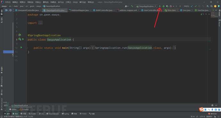Click the orange update notification icon
The height and width of the screenshot is (118, 221).
[x=215, y=6]
